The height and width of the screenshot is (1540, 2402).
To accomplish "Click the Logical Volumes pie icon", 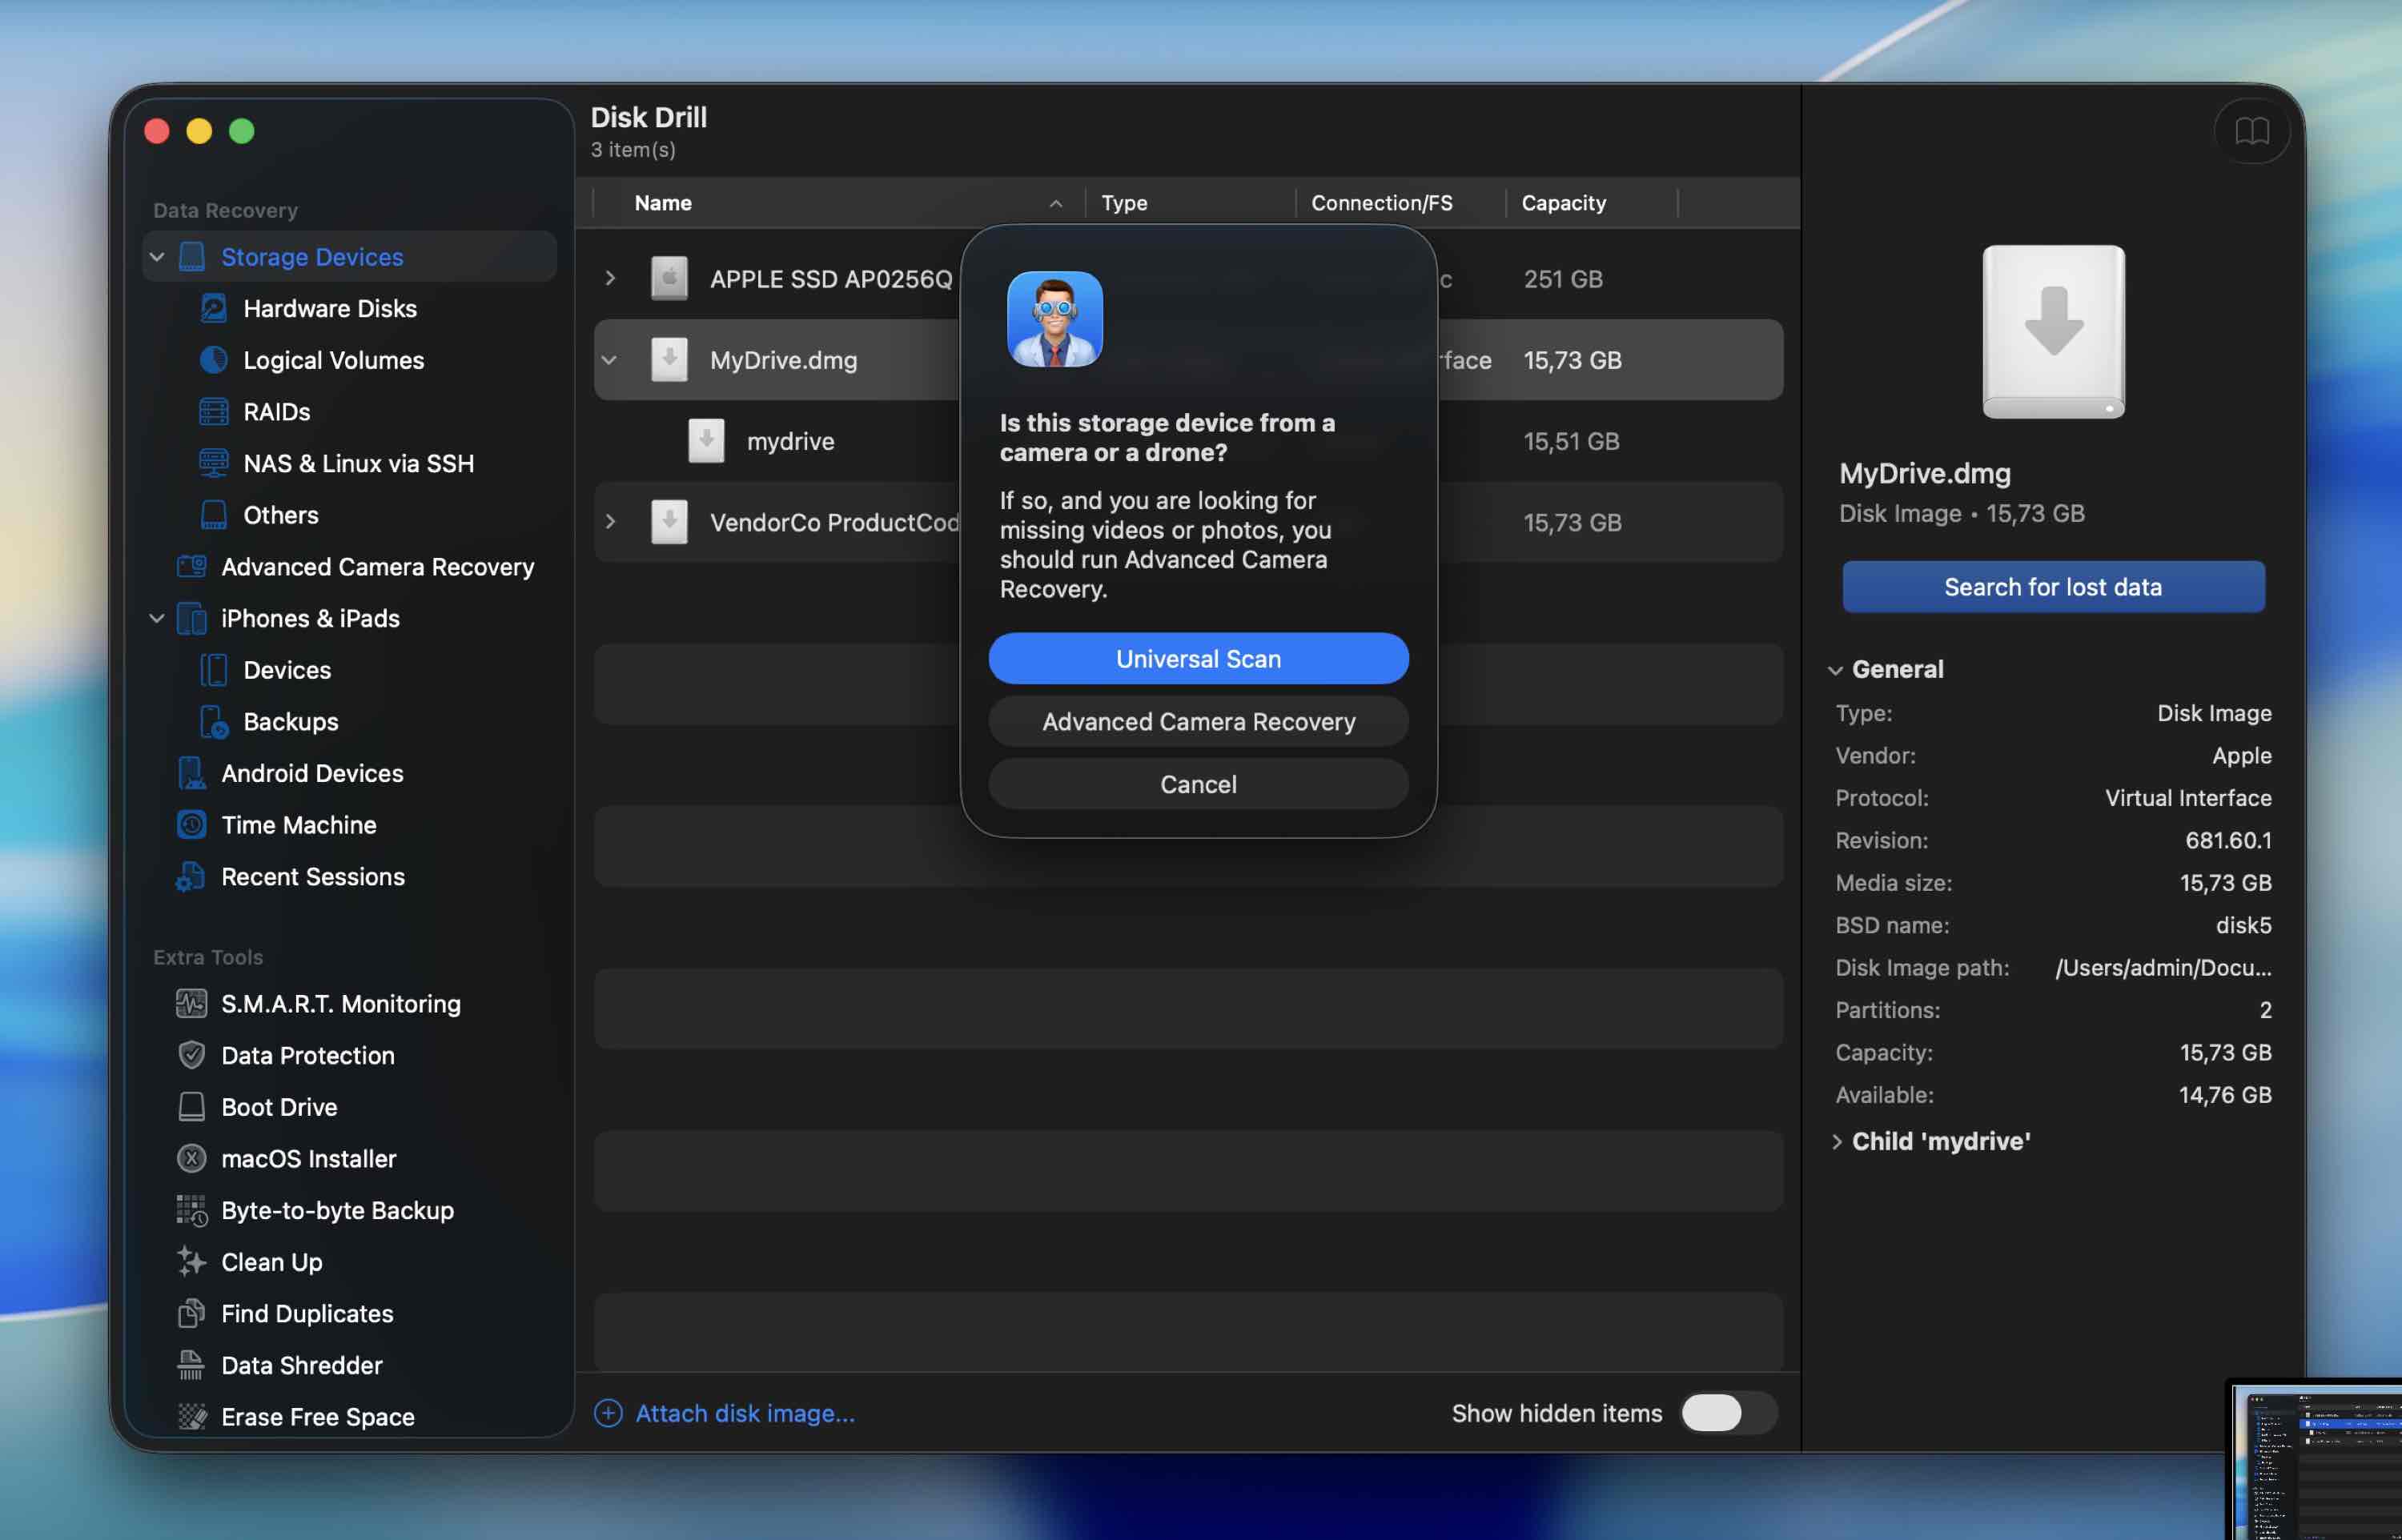I will coord(213,360).
